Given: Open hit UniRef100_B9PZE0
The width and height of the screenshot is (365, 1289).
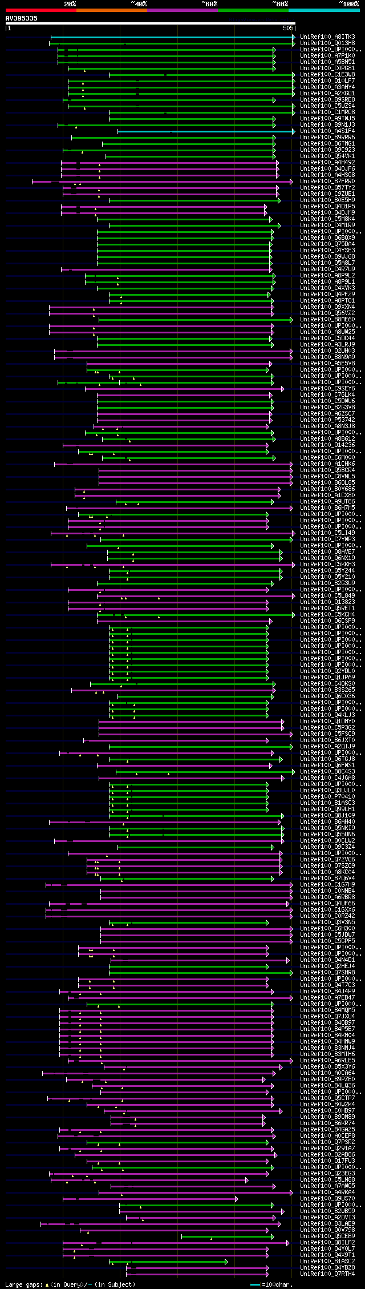Looking at the screenshot, I should 327,1079.
